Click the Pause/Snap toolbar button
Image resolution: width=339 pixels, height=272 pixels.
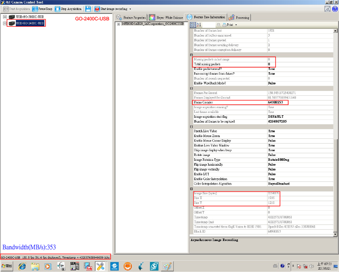43,9
